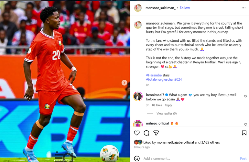
Task: Click the Add a comment field
Action: [x=190, y=158]
